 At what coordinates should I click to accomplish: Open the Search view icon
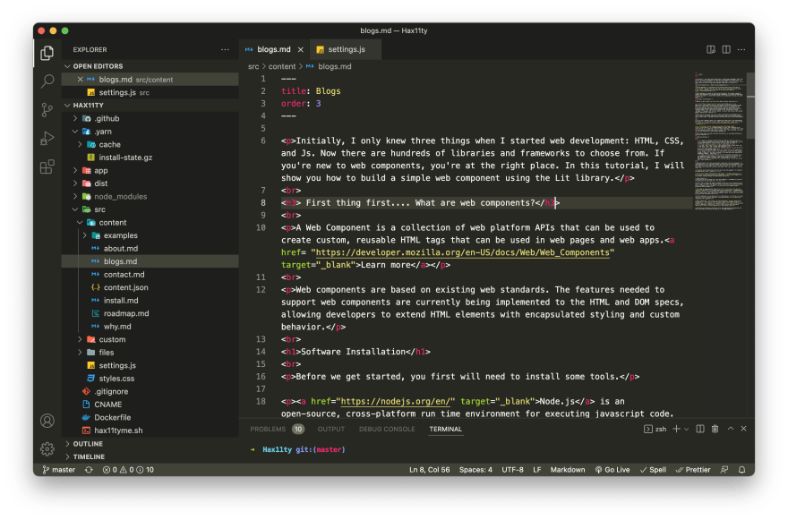(x=47, y=81)
